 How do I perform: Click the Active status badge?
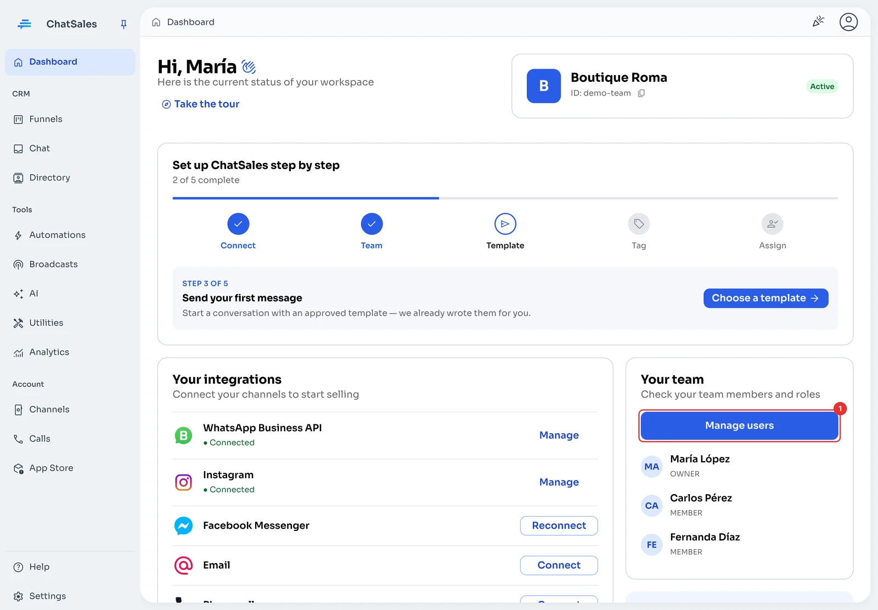(x=822, y=86)
